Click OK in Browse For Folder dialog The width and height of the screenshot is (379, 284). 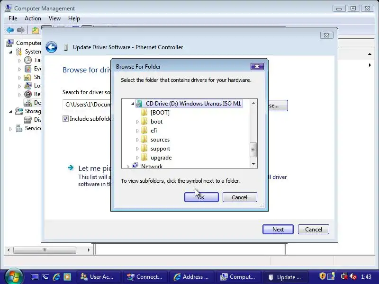click(x=201, y=197)
